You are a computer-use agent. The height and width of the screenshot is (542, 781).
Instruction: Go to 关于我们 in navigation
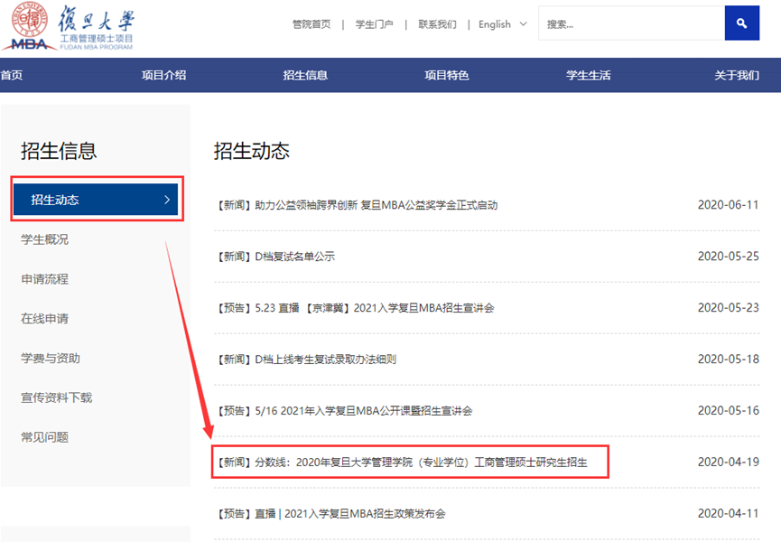click(x=737, y=75)
